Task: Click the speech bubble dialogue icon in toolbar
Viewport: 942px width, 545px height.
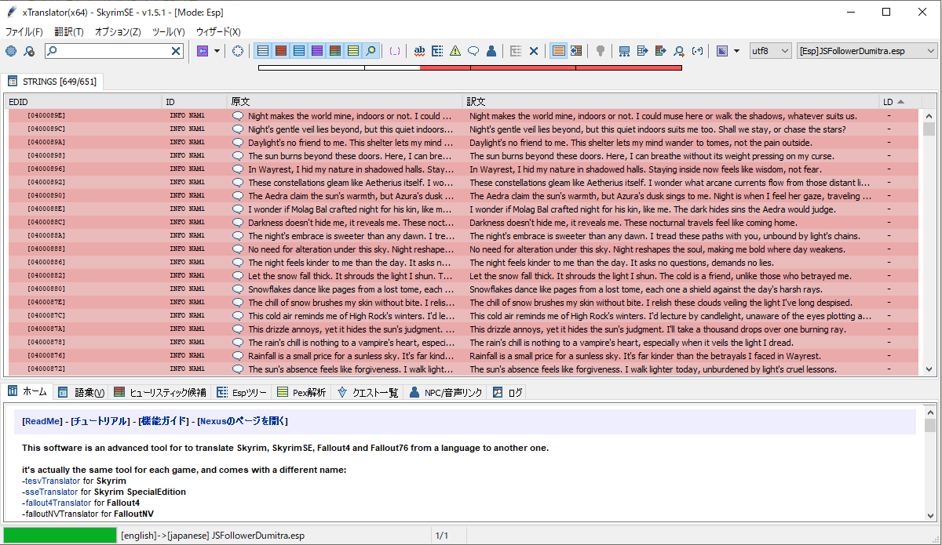Action: point(473,51)
